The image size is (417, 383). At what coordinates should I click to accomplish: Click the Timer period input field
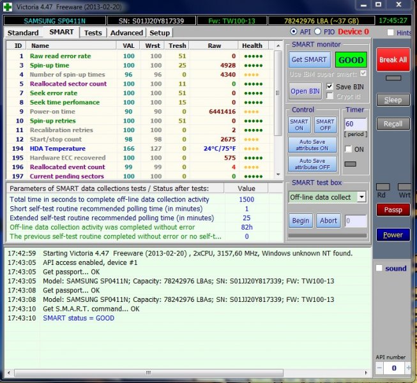354,123
